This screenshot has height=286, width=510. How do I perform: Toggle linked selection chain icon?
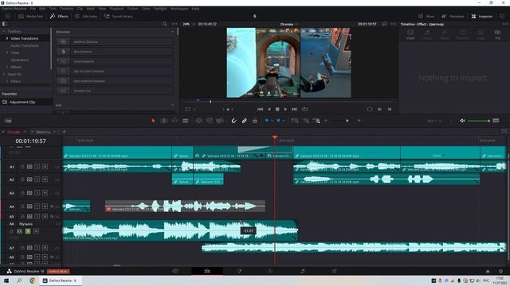[x=245, y=121]
